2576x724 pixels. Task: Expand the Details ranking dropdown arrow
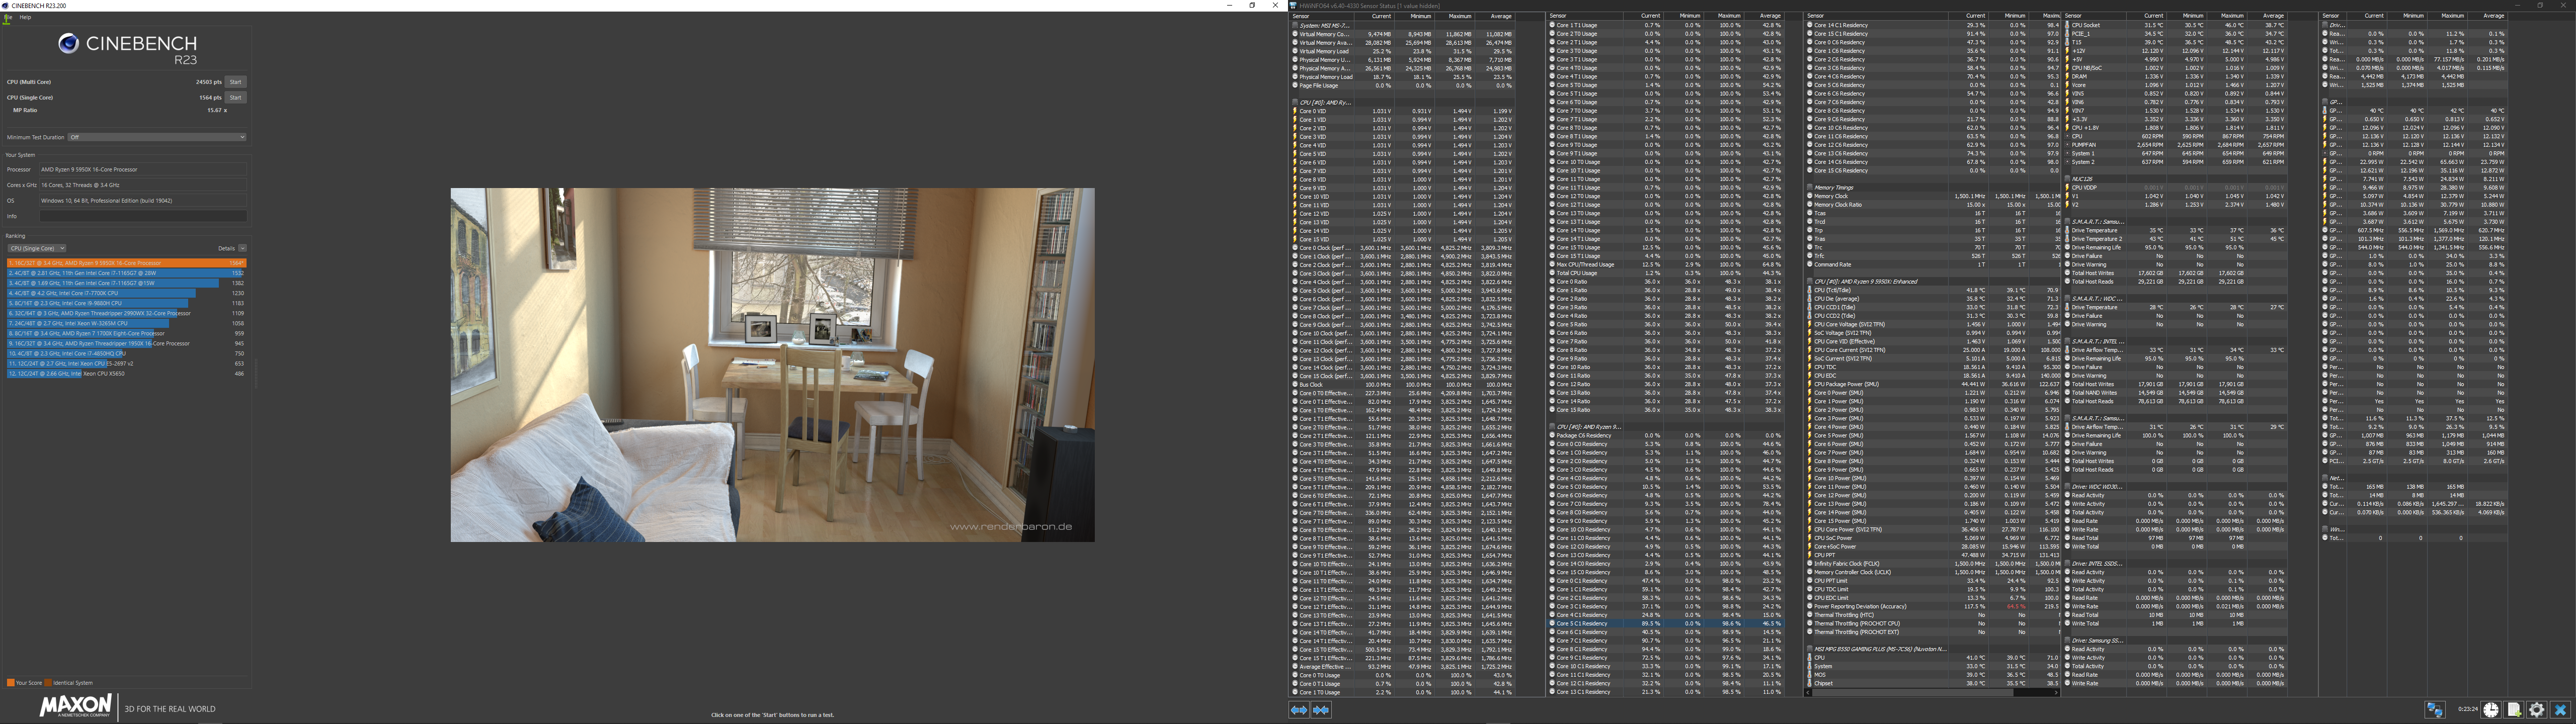click(x=242, y=248)
